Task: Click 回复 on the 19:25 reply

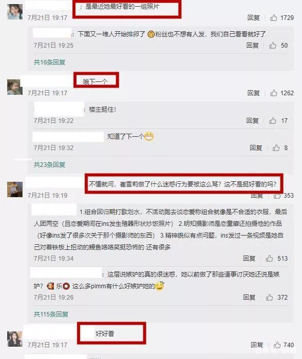Action: (x=252, y=46)
